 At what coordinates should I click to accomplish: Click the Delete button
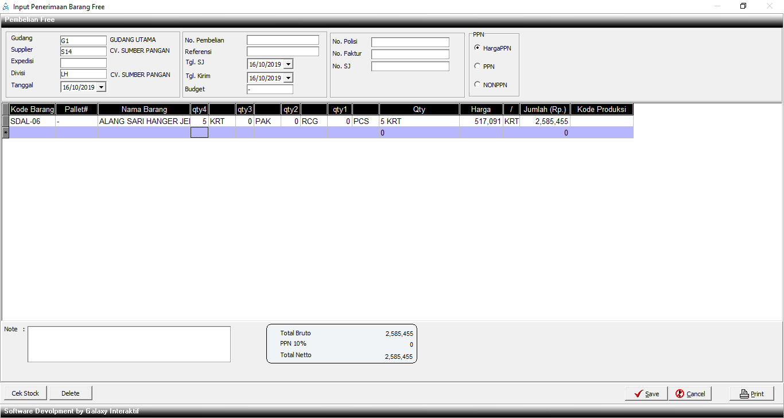point(71,393)
